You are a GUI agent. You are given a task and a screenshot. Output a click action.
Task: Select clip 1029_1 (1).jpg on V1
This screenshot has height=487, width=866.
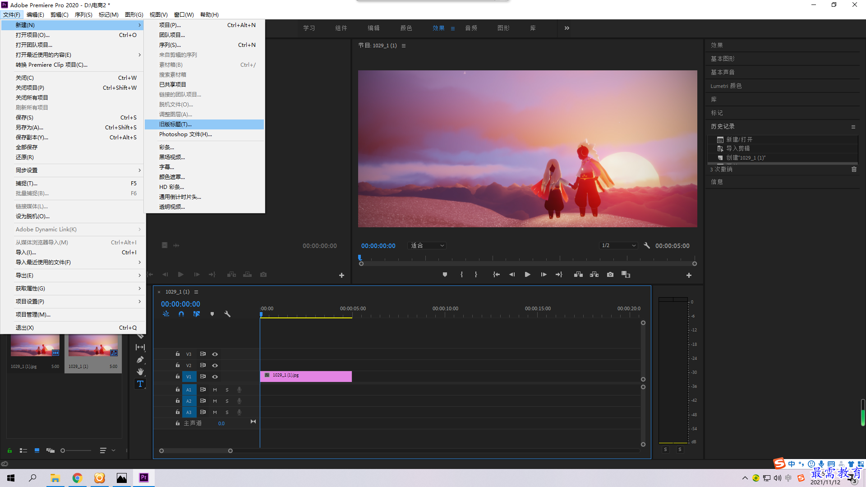coord(306,376)
